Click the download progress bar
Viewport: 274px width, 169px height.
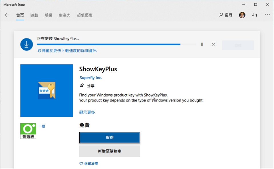click(x=114, y=44)
